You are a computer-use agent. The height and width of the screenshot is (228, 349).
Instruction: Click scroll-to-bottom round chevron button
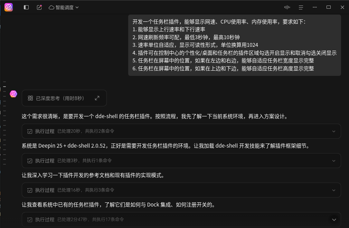[334, 220]
